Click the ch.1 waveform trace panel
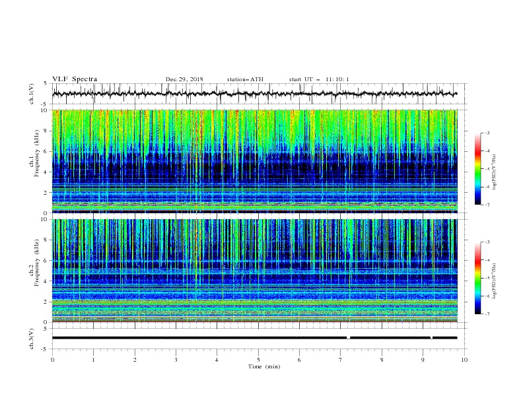This screenshot has width=523, height=404. pyautogui.click(x=259, y=94)
